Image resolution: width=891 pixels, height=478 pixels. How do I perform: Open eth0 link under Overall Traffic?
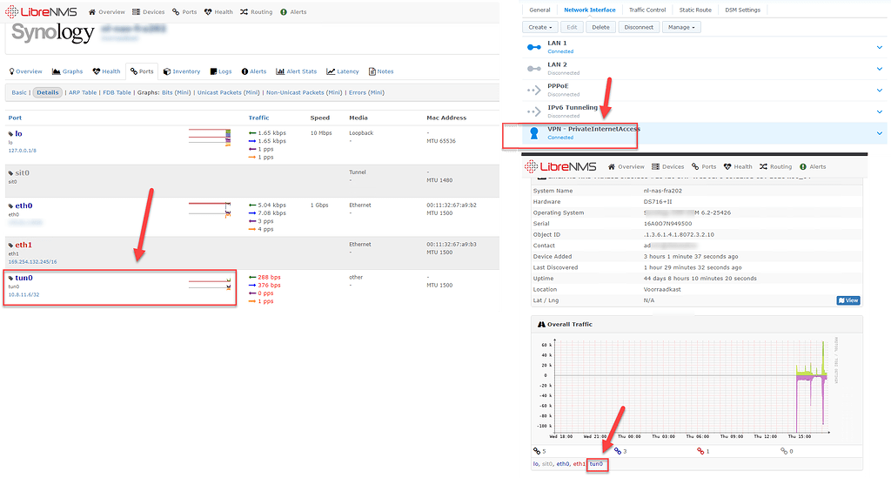(563, 464)
